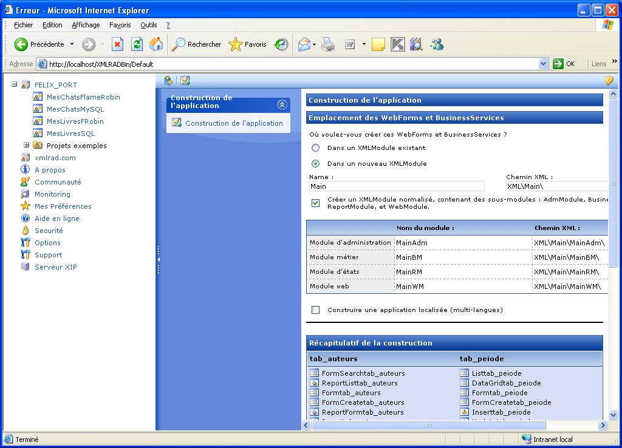The image size is (622, 448).
Task: Open the address bar dropdown arrow
Action: pos(543,64)
